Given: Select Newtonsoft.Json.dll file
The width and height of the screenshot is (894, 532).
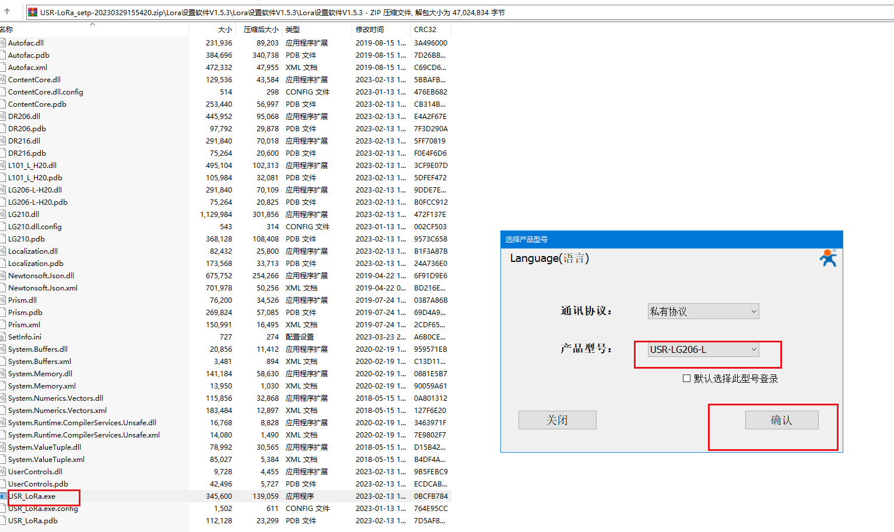Looking at the screenshot, I should coord(41,276).
